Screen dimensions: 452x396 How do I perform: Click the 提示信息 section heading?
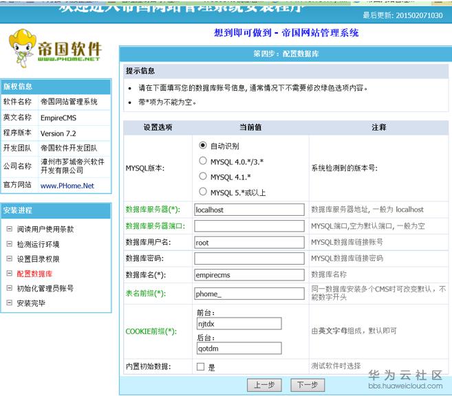click(140, 71)
